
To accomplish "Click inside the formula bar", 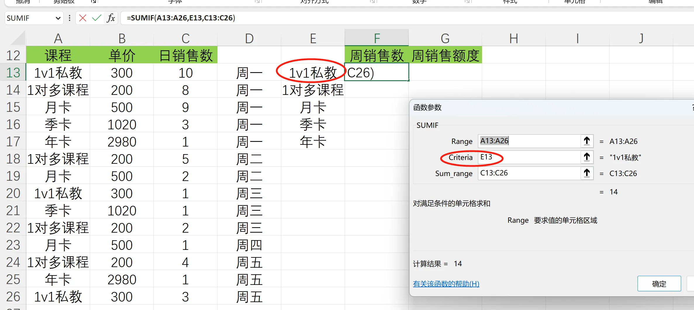I will [x=234, y=18].
